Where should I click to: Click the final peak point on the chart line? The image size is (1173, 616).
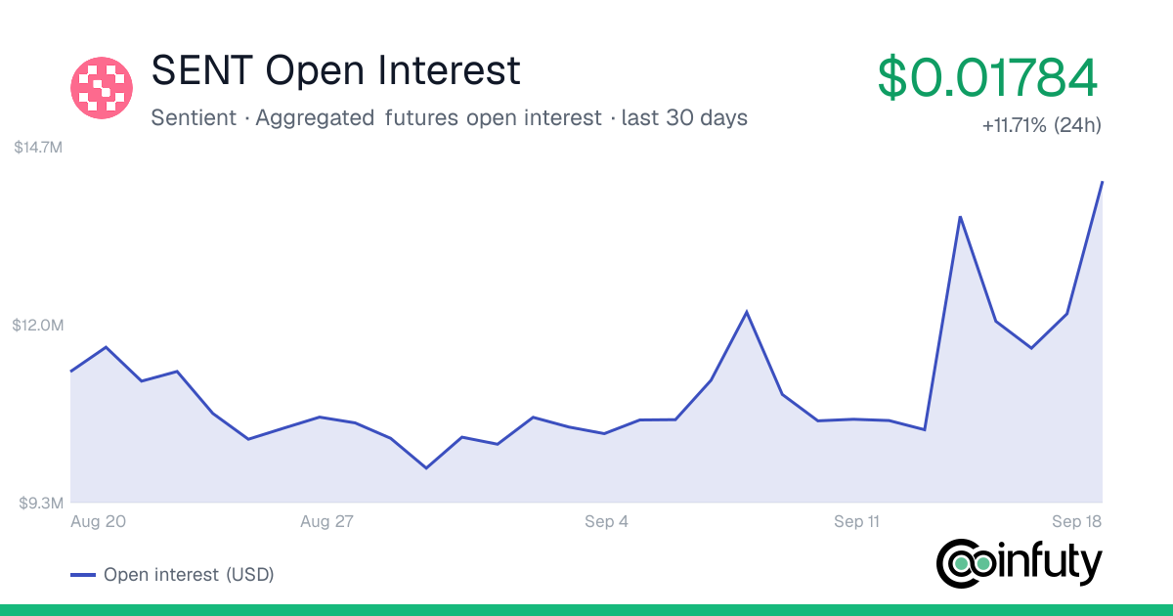[x=1102, y=182]
